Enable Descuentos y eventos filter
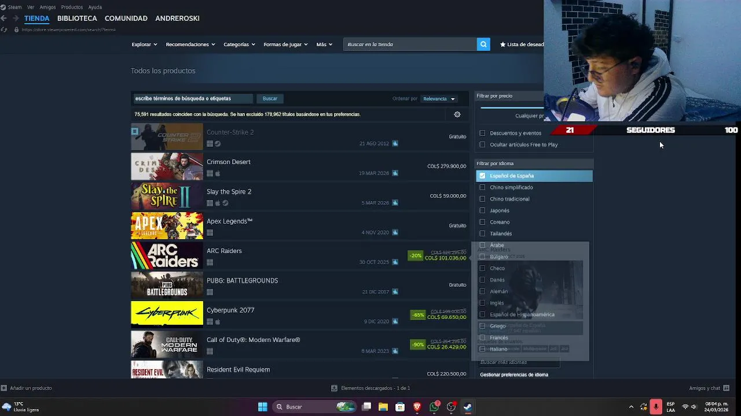Viewport: 741px width, 416px height. [482, 133]
